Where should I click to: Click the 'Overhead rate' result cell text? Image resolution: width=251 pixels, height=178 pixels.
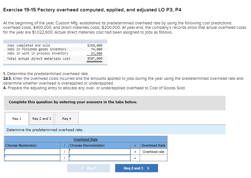(x=153, y=152)
